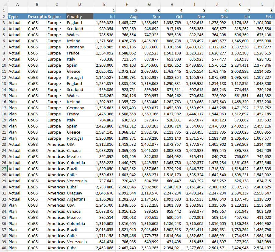Viewport: 275px width, 252px height.
Task: Select cell with value 467,077
Action: pos(194,120)
